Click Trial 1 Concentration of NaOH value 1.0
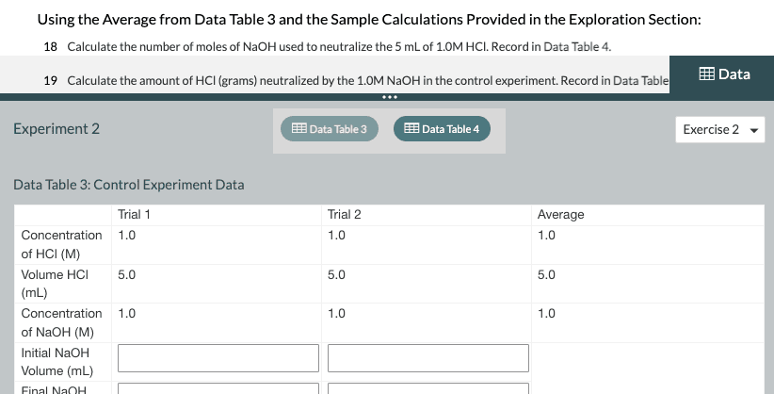The image size is (774, 394). tap(127, 314)
